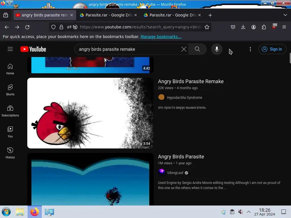Open Firefox View button at tab strip
The width and height of the screenshot is (291, 218).
(x=6, y=15)
